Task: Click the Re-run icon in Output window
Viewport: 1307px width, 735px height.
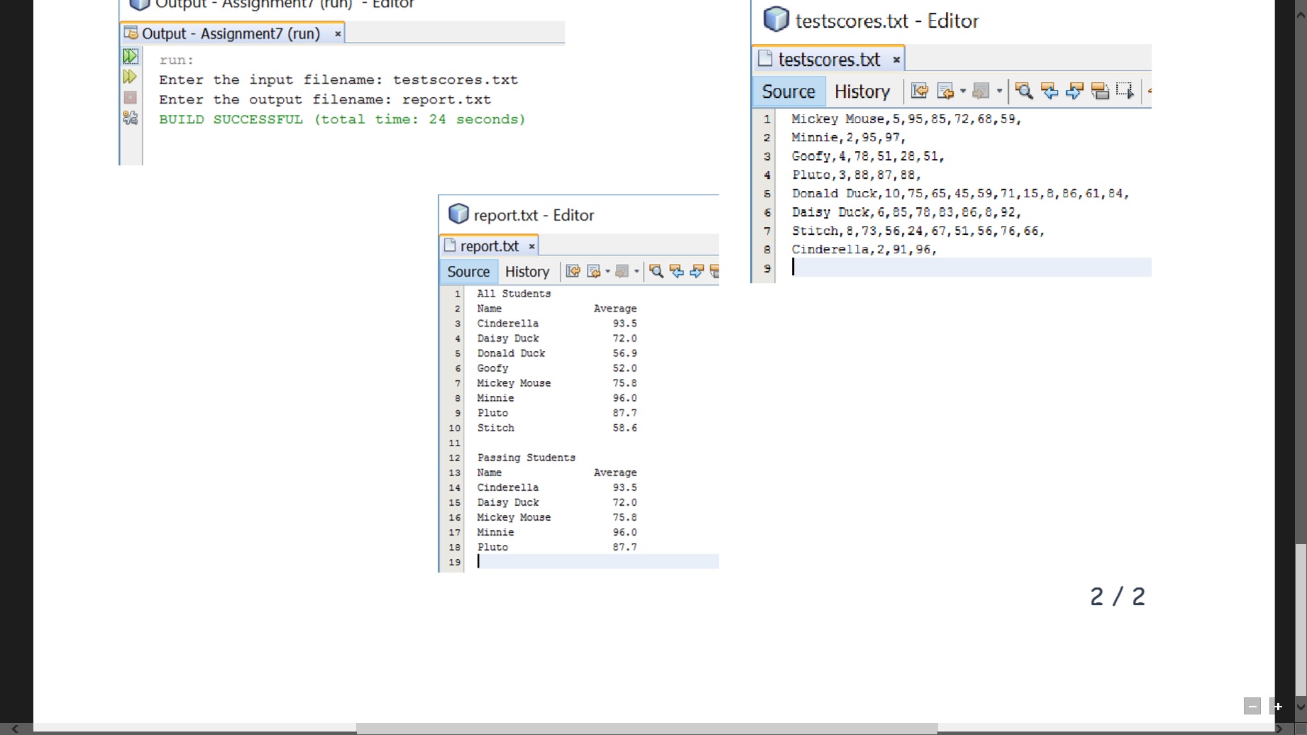Action: tap(131, 56)
